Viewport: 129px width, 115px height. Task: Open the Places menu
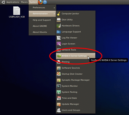24,2
